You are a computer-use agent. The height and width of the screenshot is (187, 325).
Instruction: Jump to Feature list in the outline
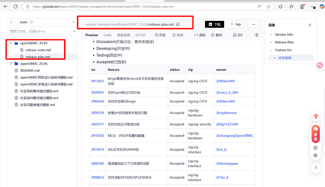point(283,50)
